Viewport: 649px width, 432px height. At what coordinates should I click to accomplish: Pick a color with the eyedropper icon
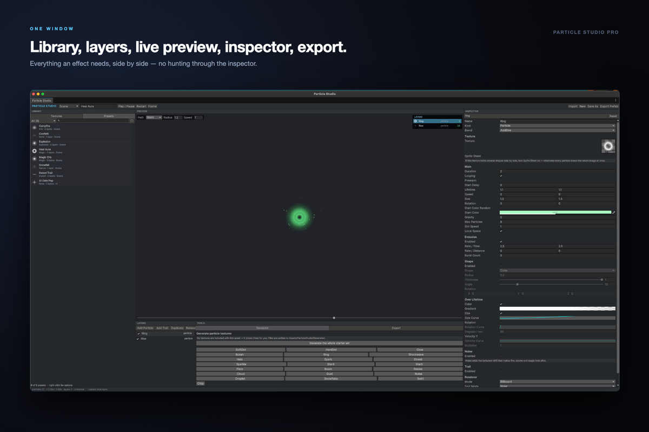click(x=614, y=213)
